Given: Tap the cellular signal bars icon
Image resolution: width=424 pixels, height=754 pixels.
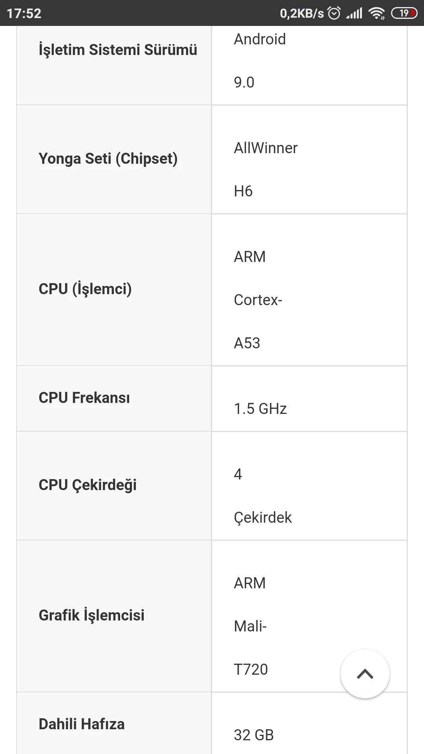Looking at the screenshot, I should pyautogui.click(x=354, y=13).
